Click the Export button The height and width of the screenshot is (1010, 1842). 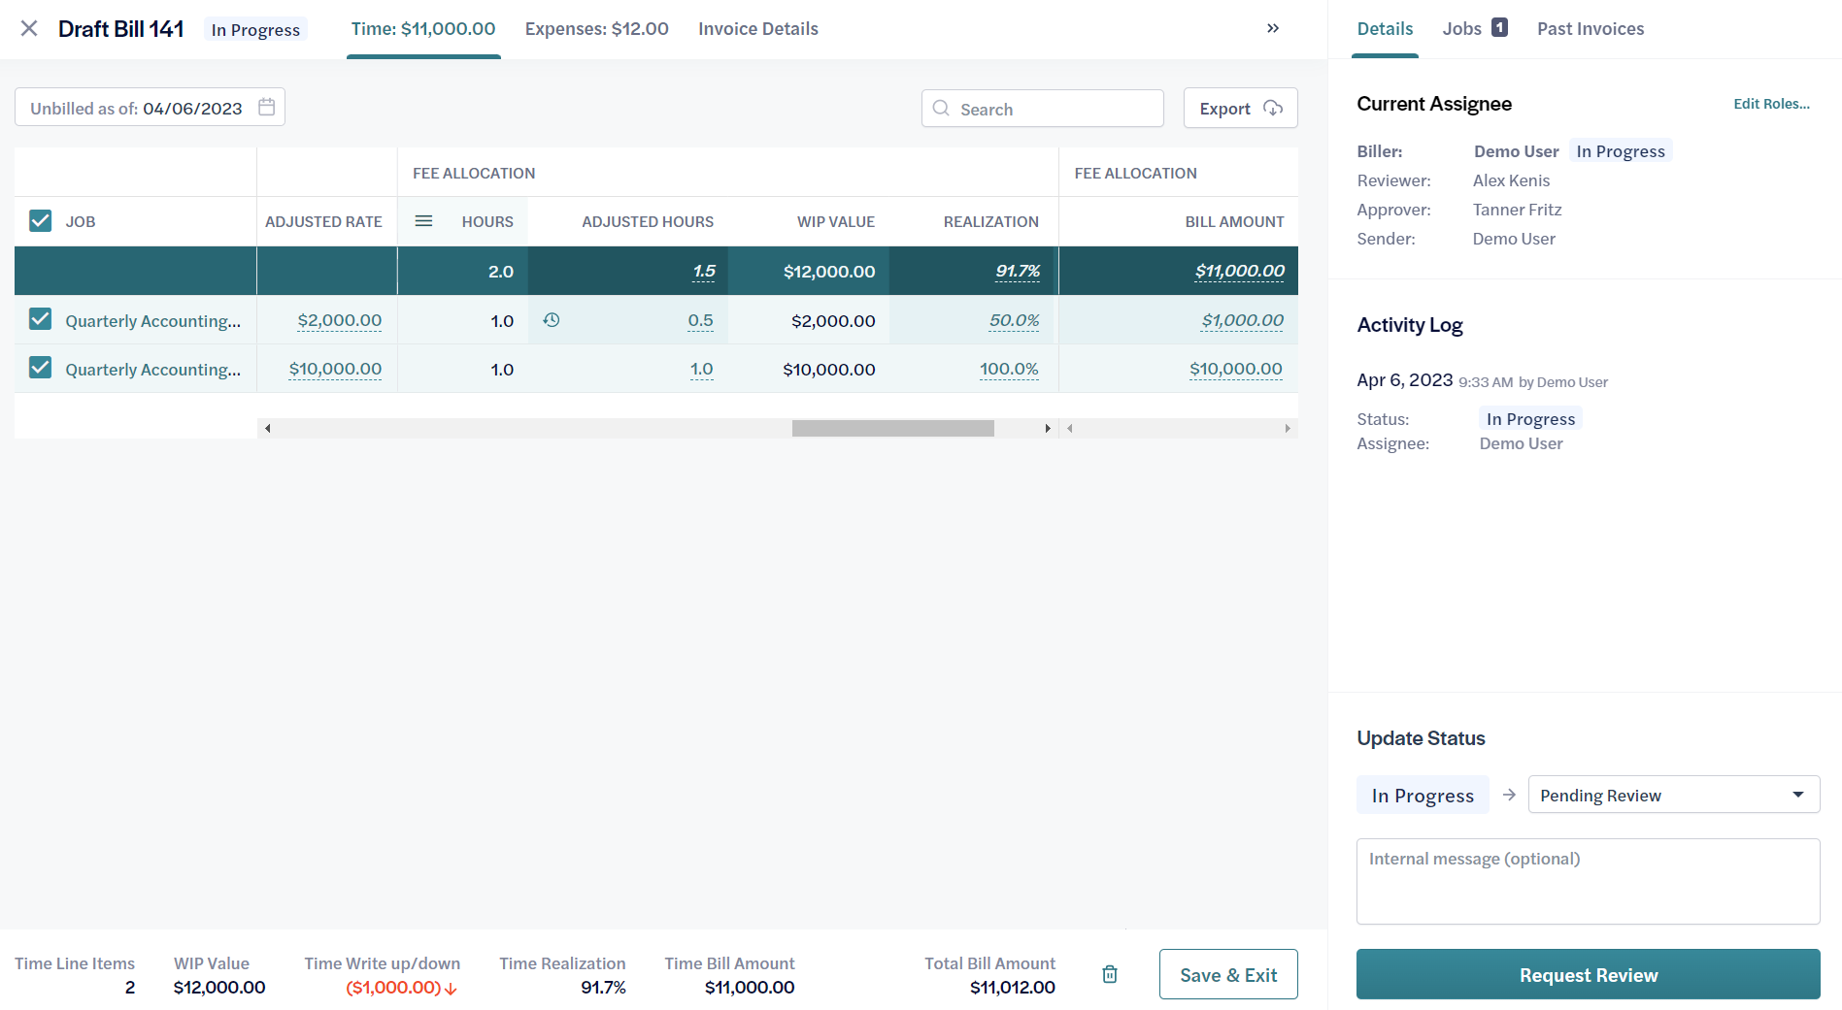[x=1240, y=108]
